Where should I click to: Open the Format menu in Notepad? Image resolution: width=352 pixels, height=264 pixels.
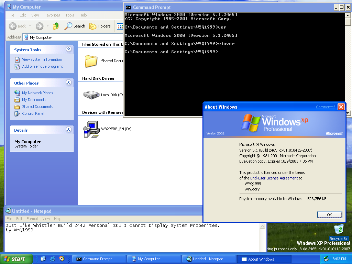click(32, 219)
